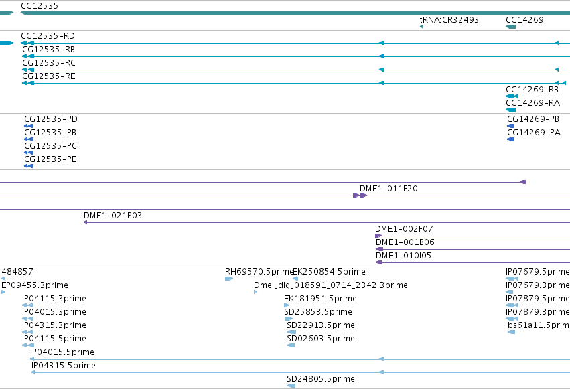570x389 pixels.
Task: Select protein CG14269-PA
Action: 534,133
